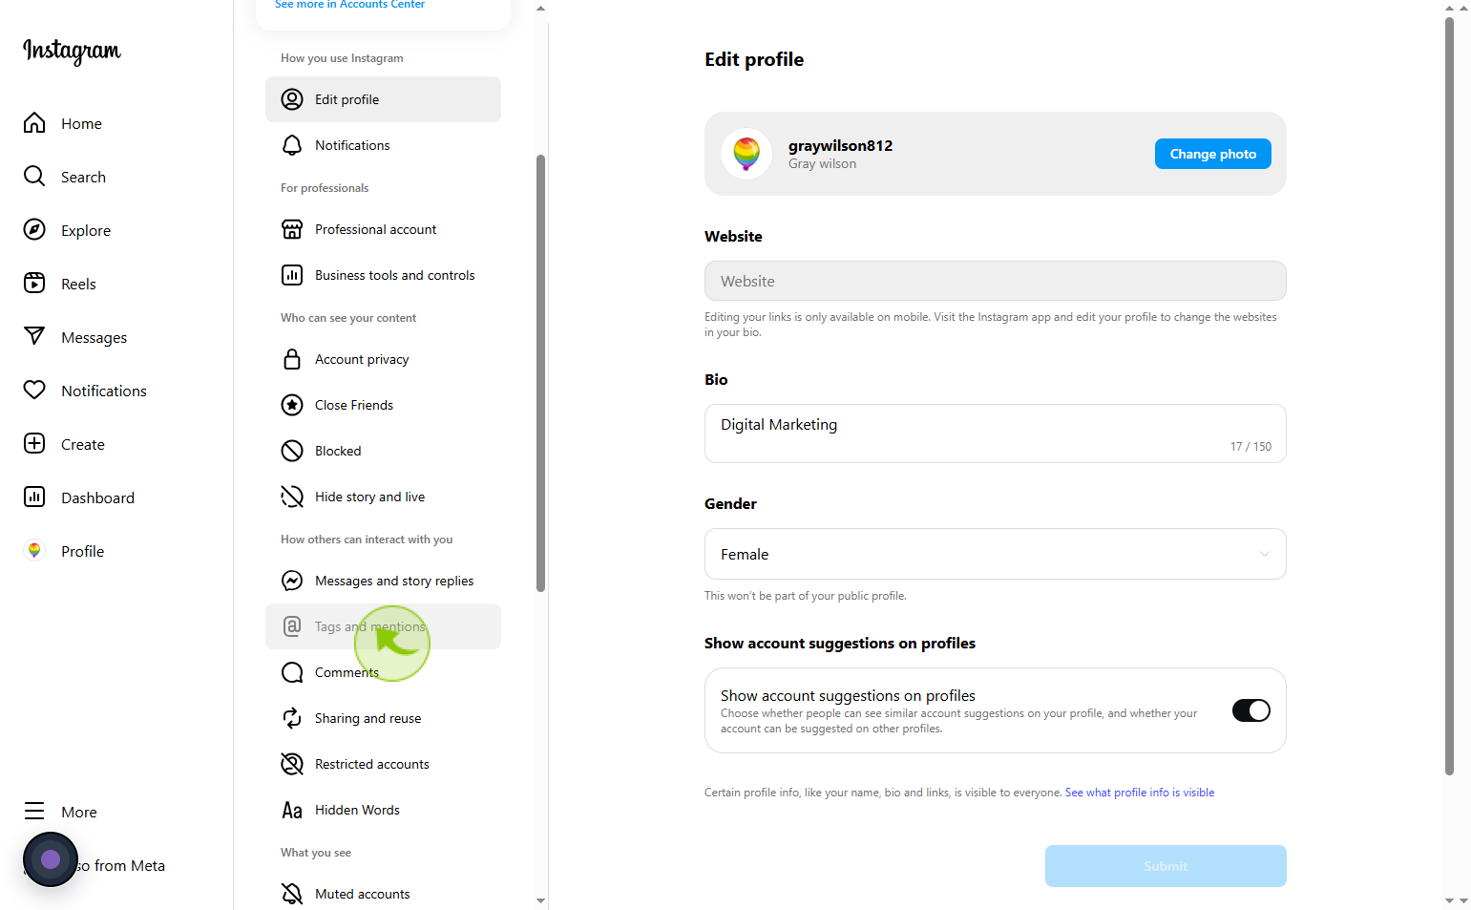
Task: Expand the Gender dropdown showing Female
Action: [995, 554]
